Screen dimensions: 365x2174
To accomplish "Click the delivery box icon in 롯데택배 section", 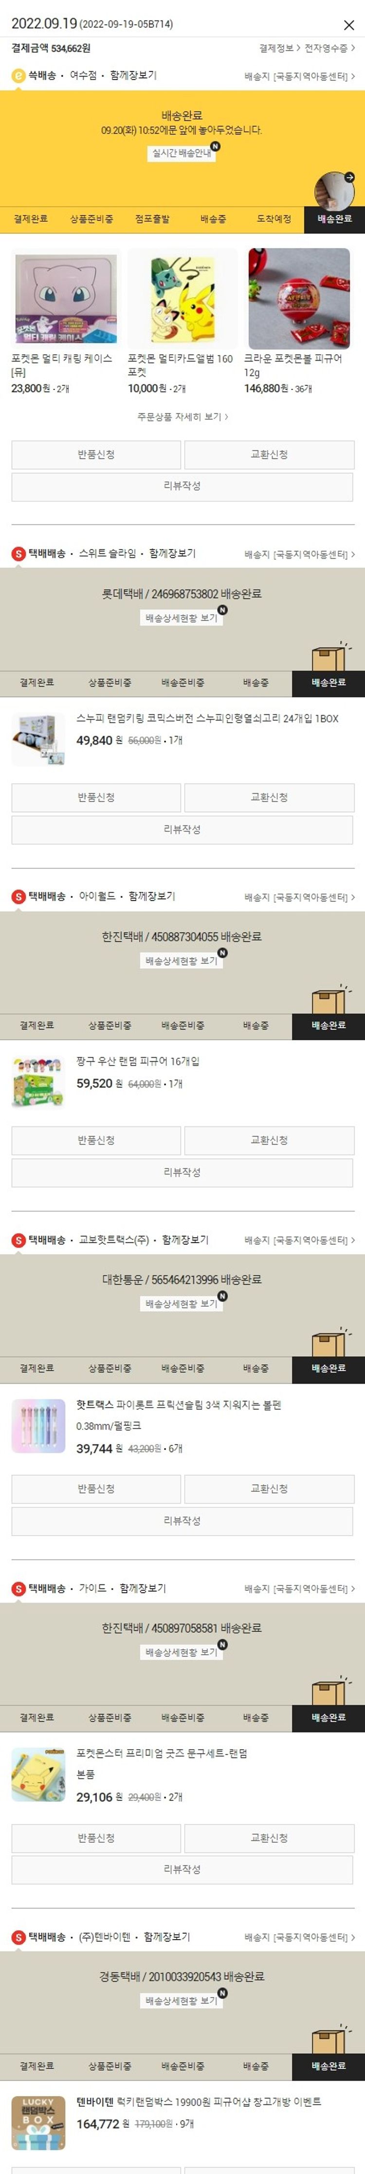I will (x=330, y=657).
